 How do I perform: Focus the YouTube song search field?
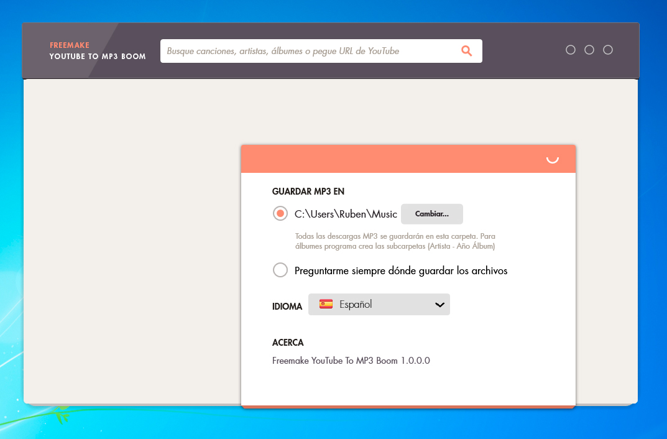321,51
